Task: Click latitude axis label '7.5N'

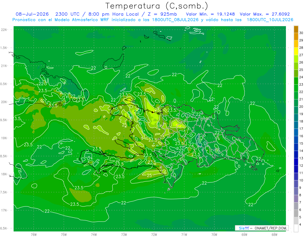Action: [4, 192]
